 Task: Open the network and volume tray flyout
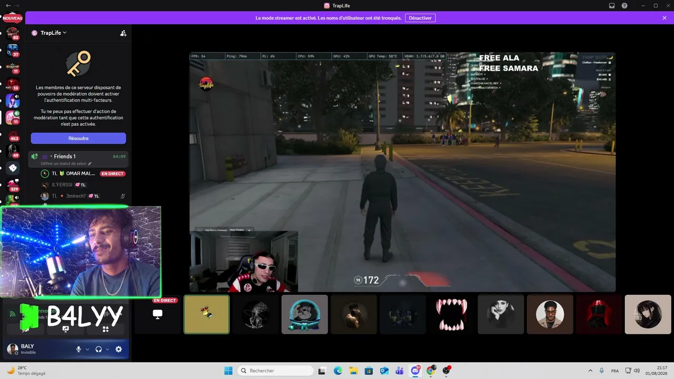coord(632,371)
